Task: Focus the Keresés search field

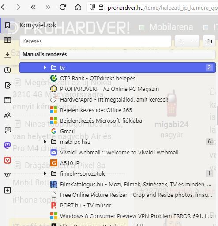Action: coord(95,41)
